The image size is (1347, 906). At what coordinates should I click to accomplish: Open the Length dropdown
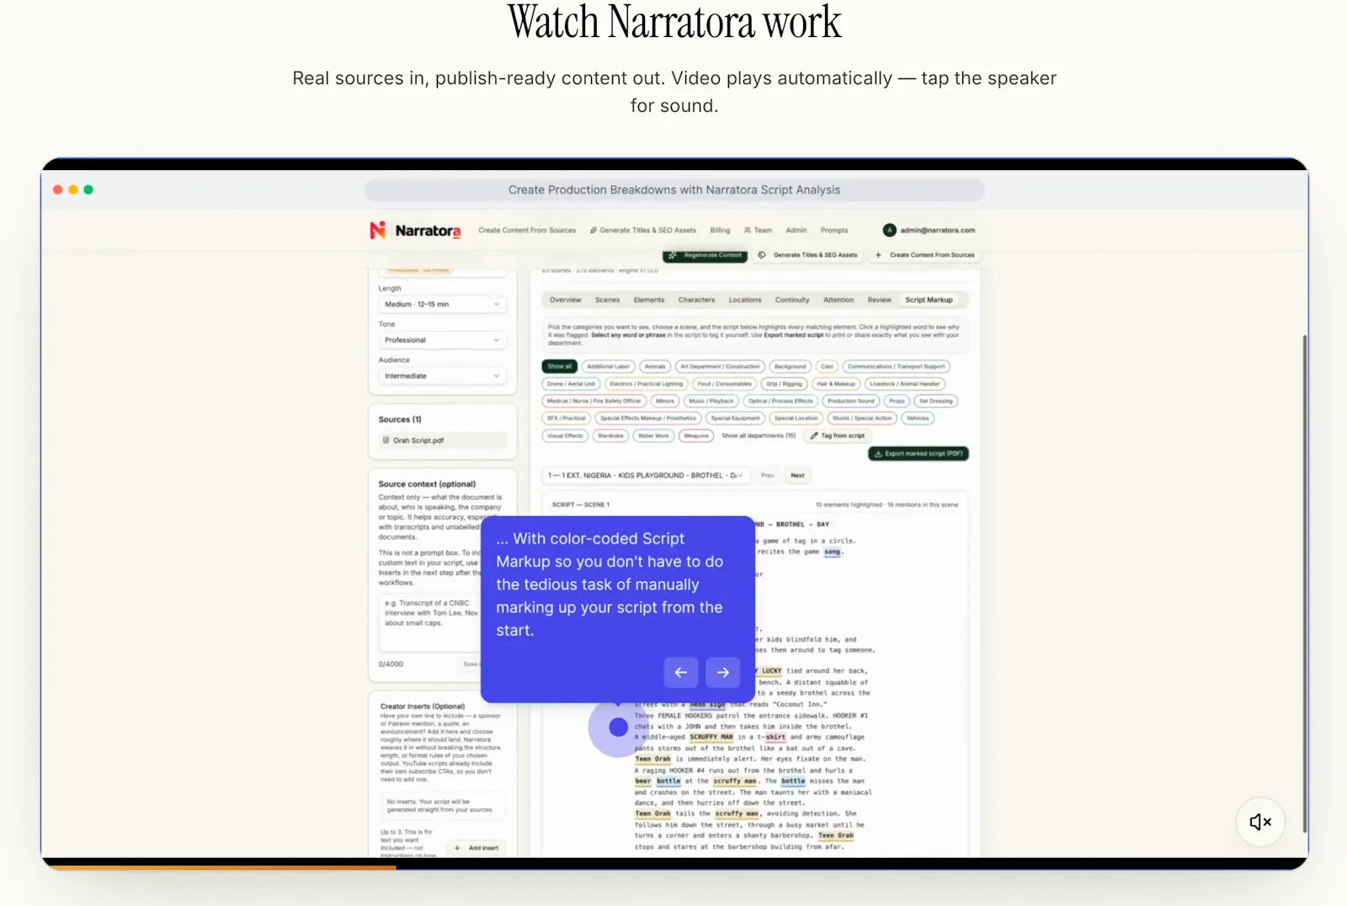click(x=442, y=304)
